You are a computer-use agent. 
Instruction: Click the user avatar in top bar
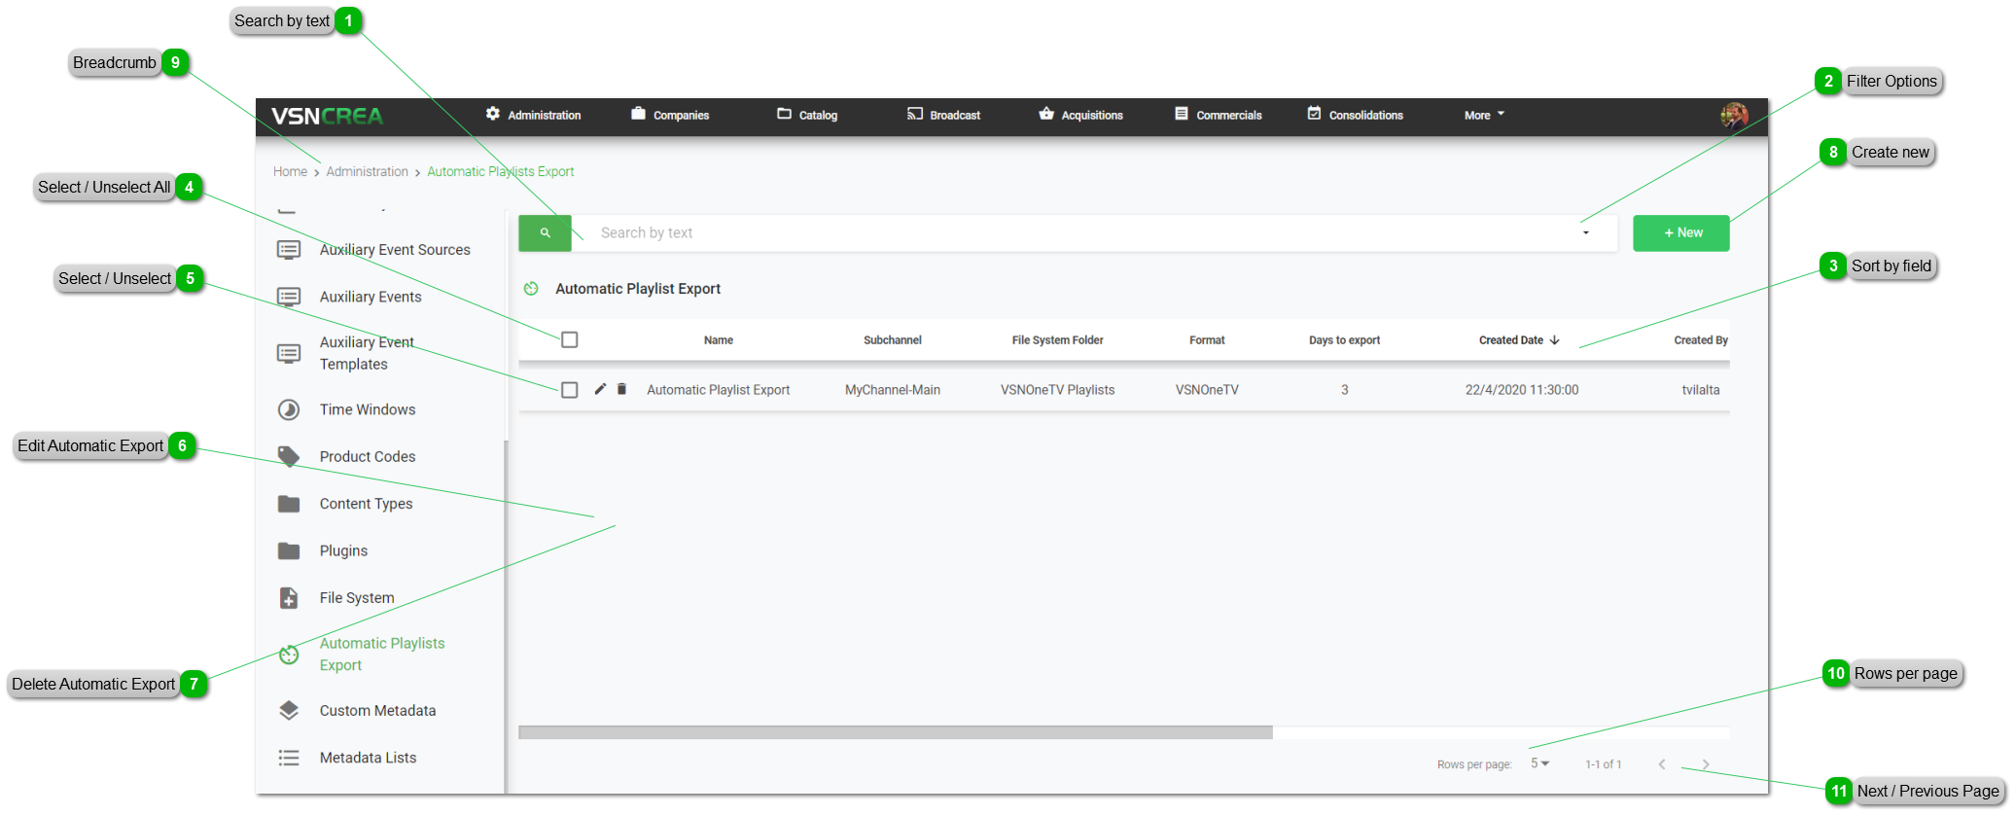(1733, 116)
